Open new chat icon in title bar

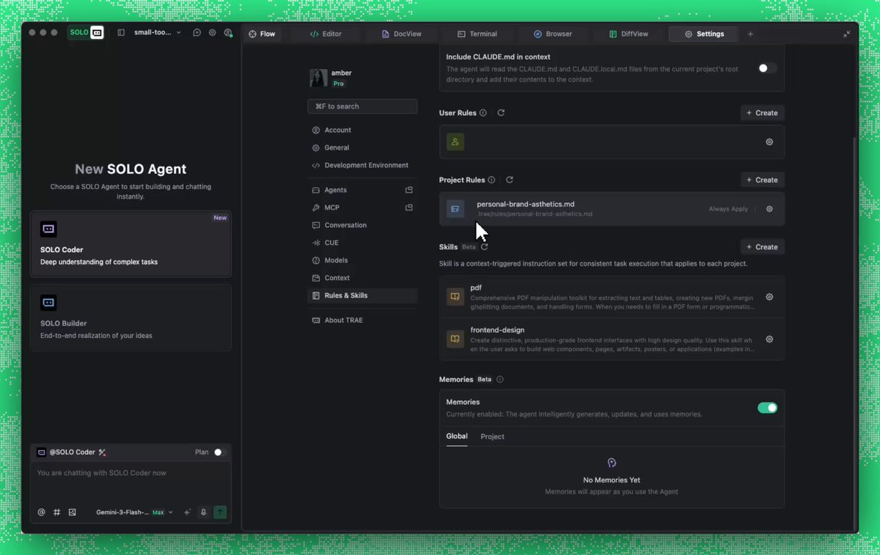click(197, 33)
